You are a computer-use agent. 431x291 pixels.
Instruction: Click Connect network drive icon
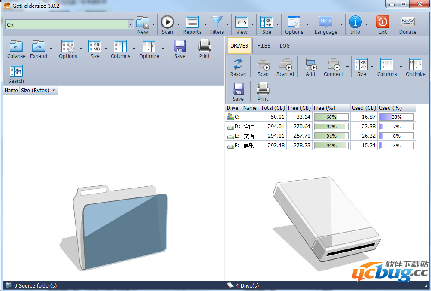coord(333,65)
